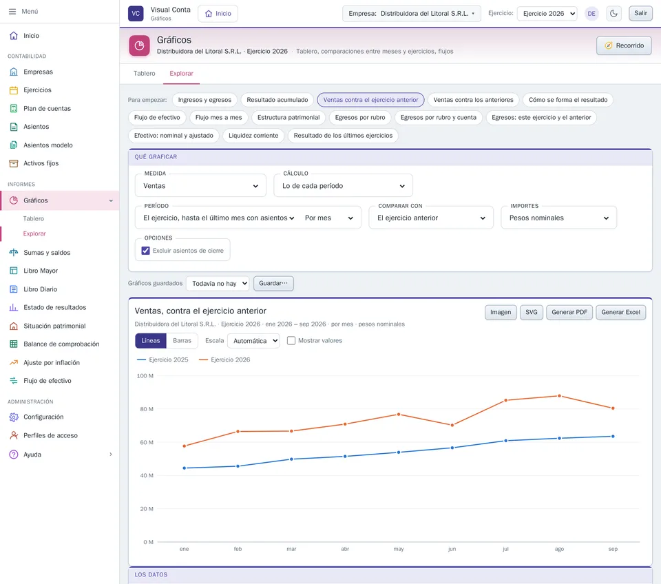
Task: Click the Libro Mayor icon
Action: pyautogui.click(x=14, y=271)
